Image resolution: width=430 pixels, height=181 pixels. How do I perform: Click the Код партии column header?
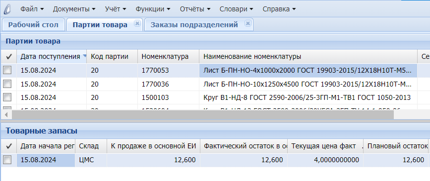pyautogui.click(x=112, y=56)
